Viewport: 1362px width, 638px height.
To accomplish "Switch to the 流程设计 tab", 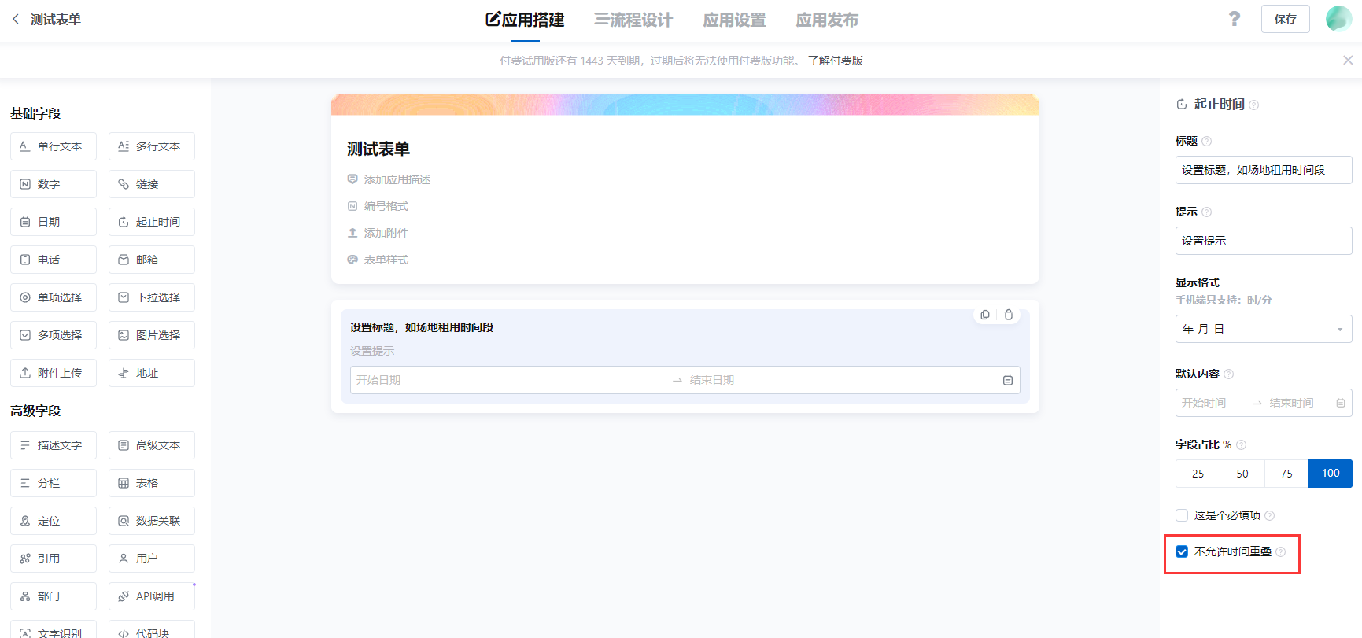I will pyautogui.click(x=633, y=20).
